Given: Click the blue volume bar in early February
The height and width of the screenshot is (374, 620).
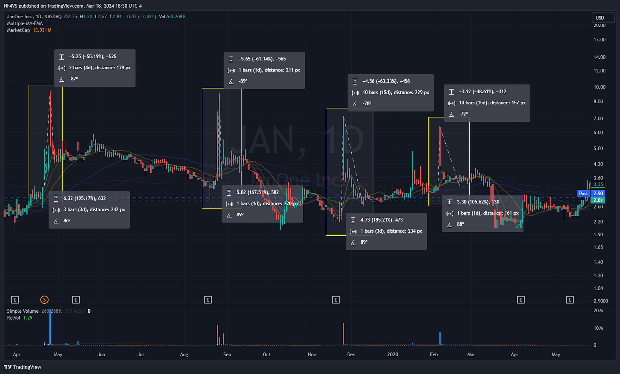Looking at the screenshot, I should click(x=440, y=338).
